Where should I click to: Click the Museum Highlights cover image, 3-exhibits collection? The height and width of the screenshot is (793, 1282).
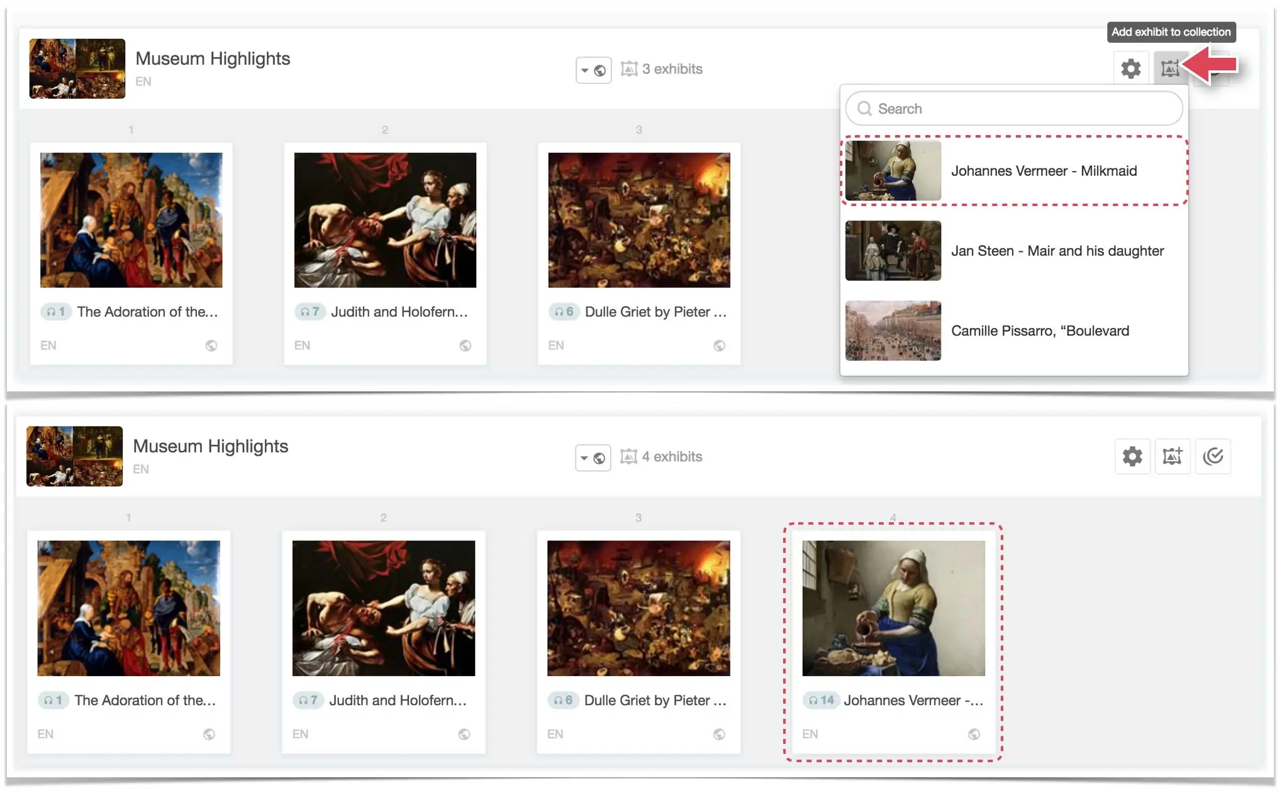[77, 68]
